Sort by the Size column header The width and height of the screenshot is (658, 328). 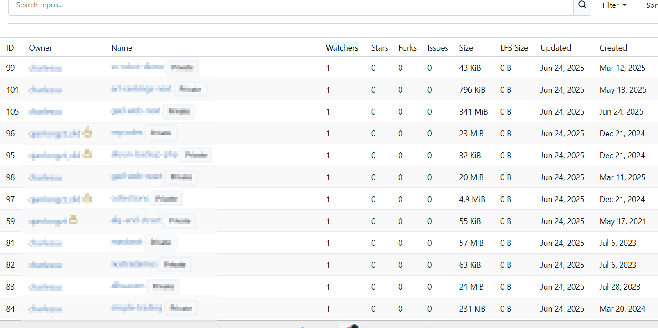pos(466,48)
